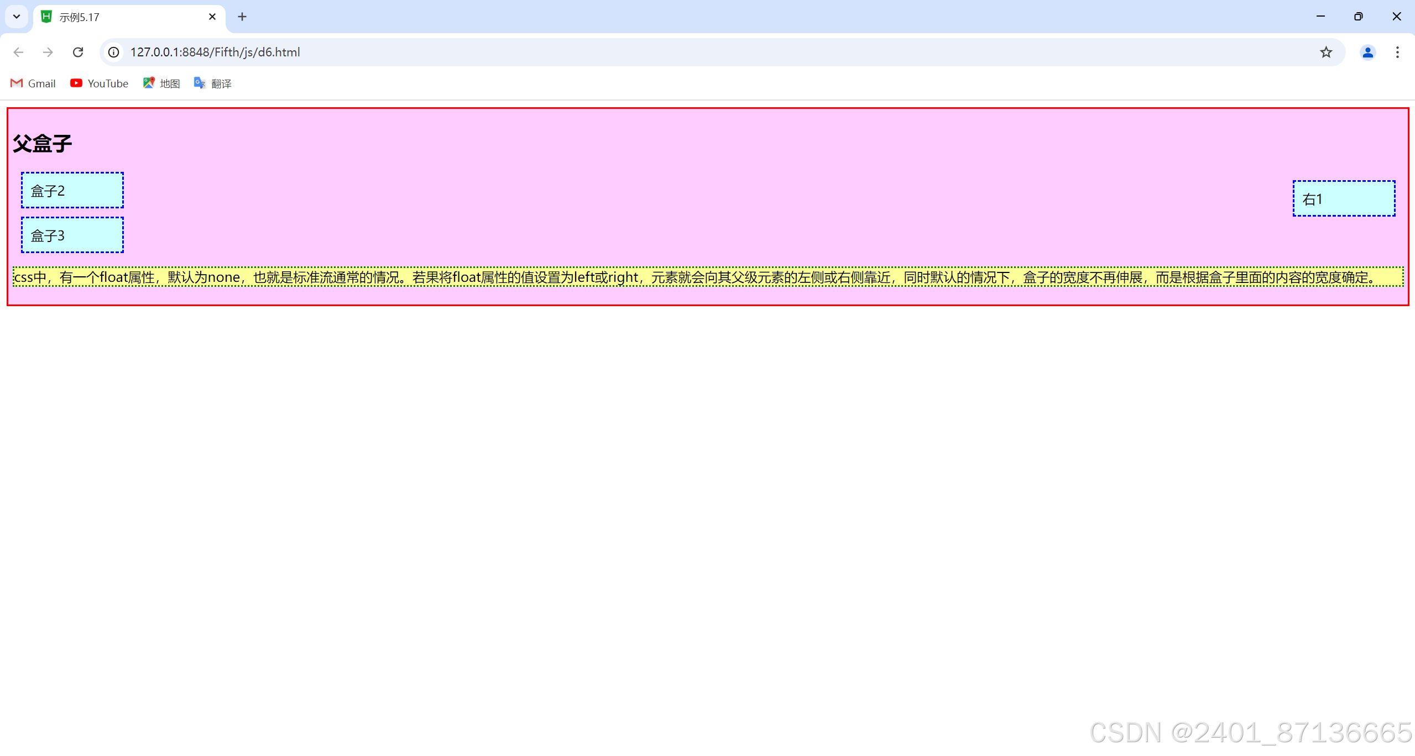Screen dimensions: 1415x756
Task: Click the 盒子3 box
Action: [72, 235]
